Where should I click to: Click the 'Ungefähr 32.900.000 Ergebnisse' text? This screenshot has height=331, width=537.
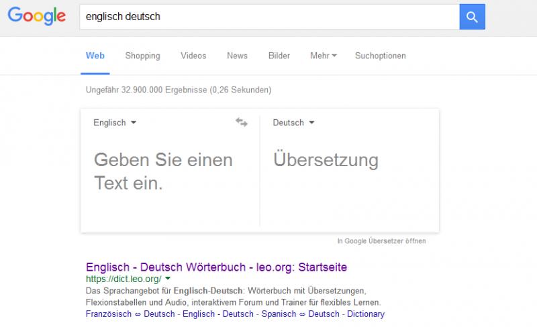click(146, 90)
